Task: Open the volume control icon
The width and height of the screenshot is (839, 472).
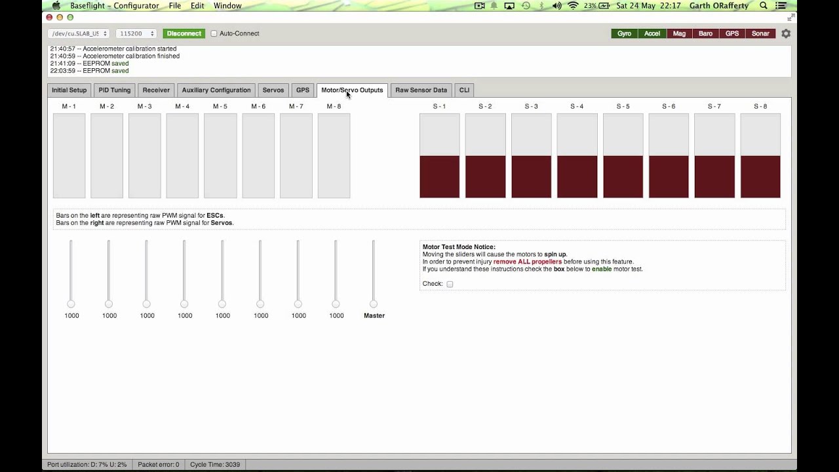Action: 557,5
